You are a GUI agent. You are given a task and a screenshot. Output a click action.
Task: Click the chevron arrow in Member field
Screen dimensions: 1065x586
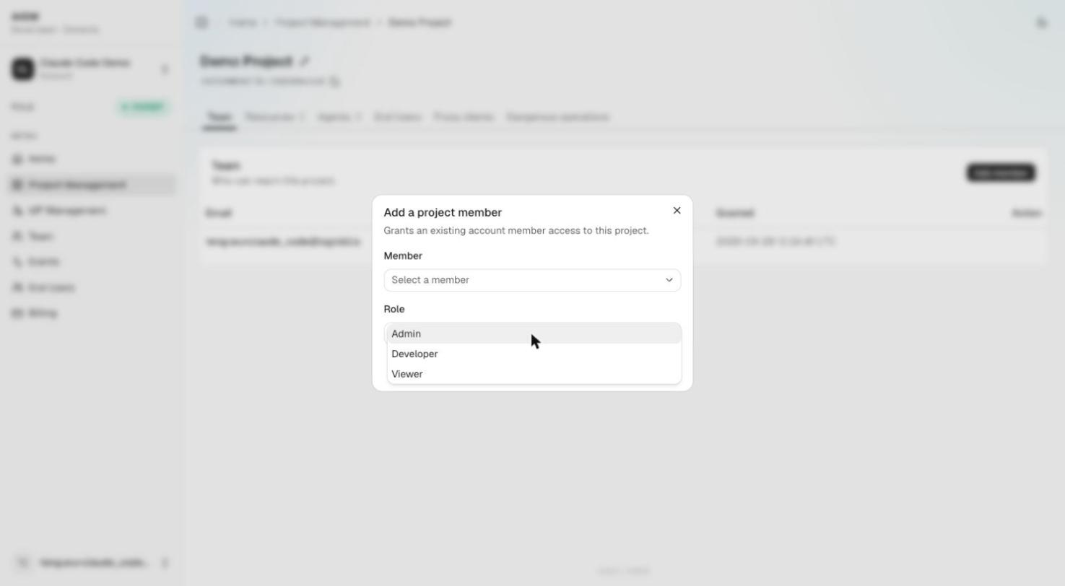click(x=669, y=280)
